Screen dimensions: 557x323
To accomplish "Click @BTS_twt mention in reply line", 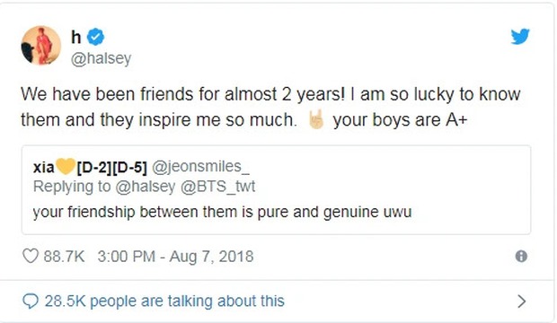I will point(218,187).
